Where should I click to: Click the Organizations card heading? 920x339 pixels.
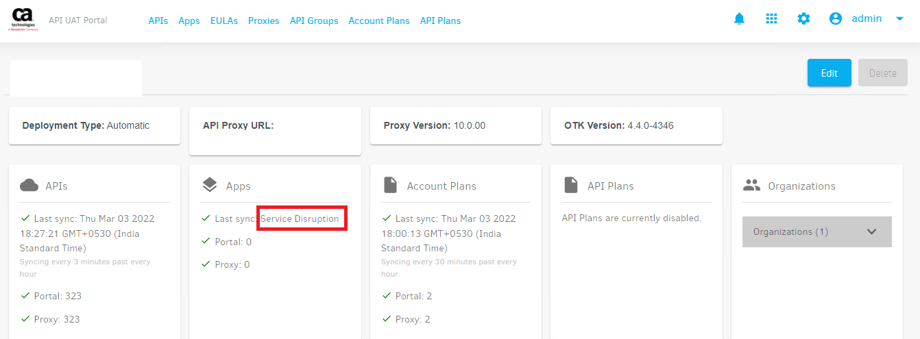[802, 186]
